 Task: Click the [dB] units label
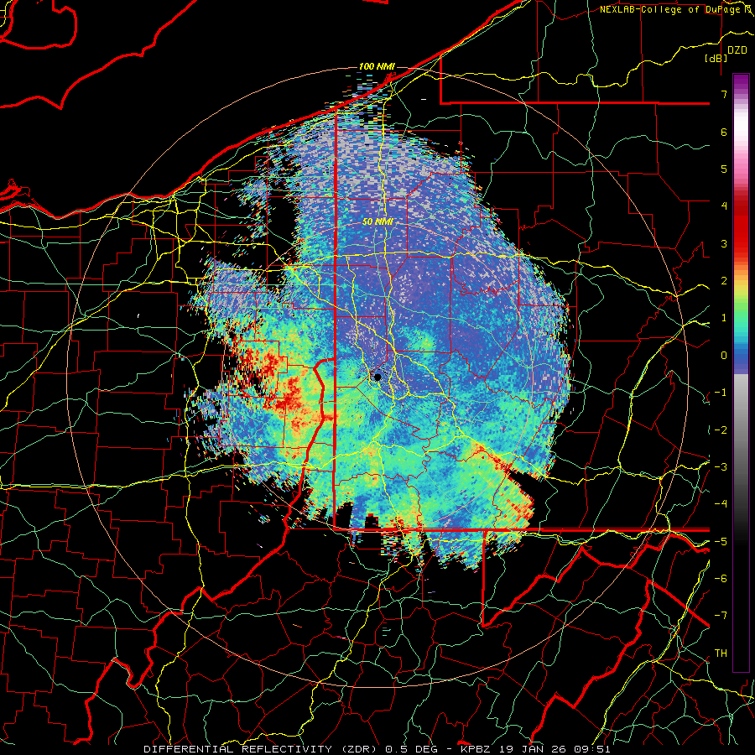coord(716,58)
